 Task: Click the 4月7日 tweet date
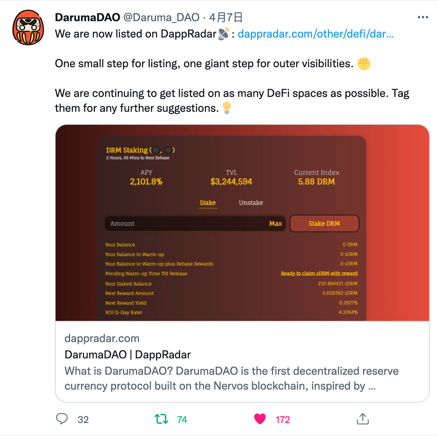(x=225, y=17)
